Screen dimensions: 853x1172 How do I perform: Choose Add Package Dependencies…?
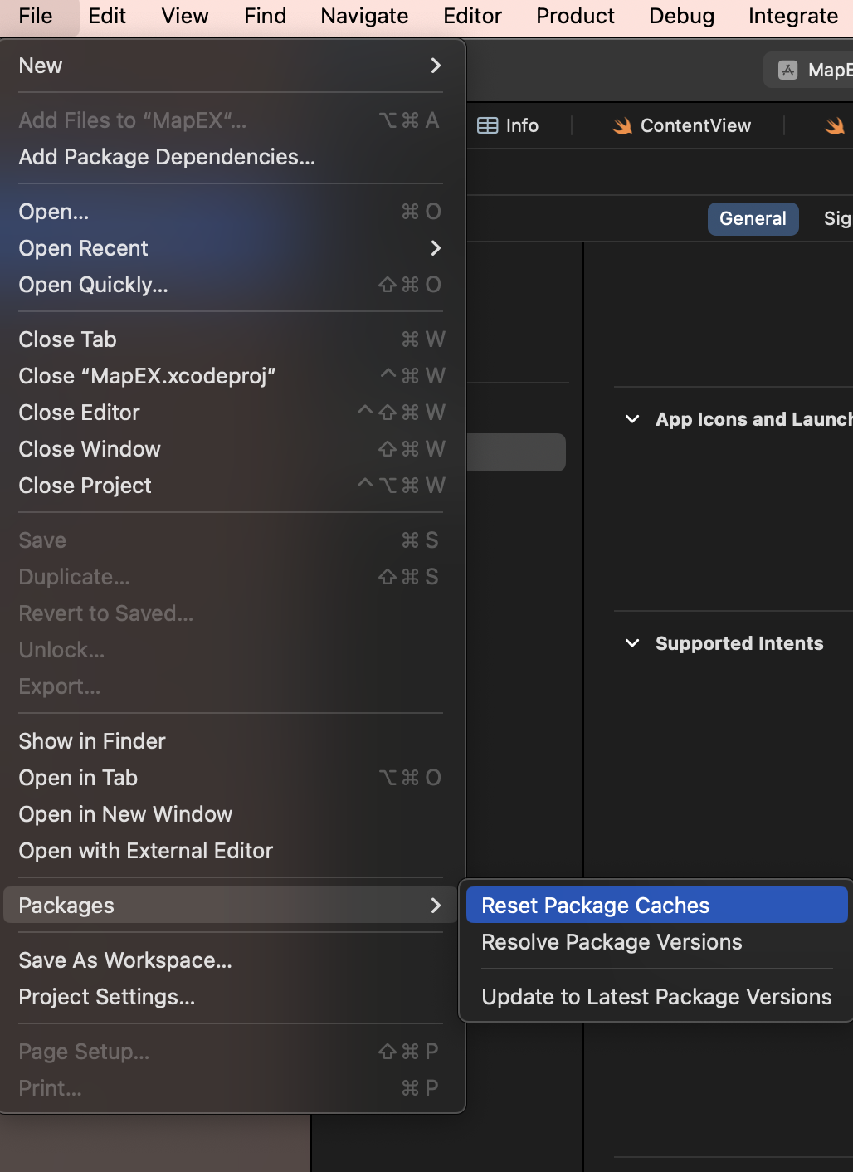pos(232,157)
